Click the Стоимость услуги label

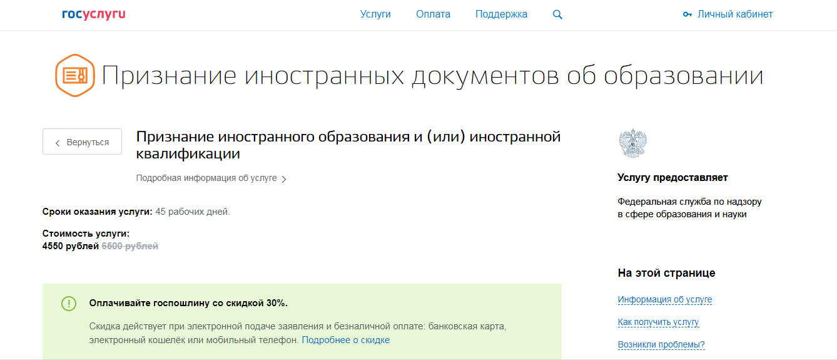click(x=86, y=234)
